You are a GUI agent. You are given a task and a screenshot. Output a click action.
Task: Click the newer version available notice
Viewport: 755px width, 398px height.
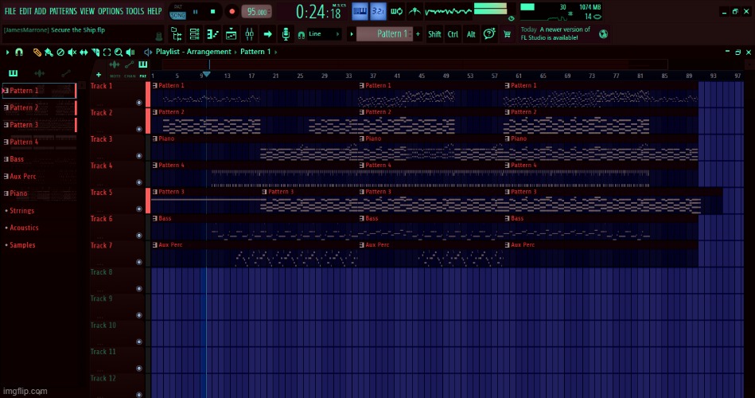pos(555,33)
